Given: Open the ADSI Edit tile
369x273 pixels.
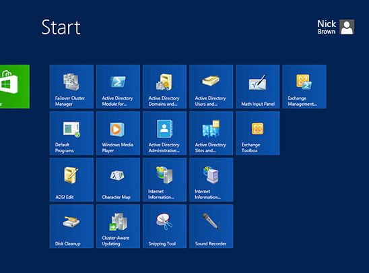Looking at the screenshot, I should click(x=71, y=180).
